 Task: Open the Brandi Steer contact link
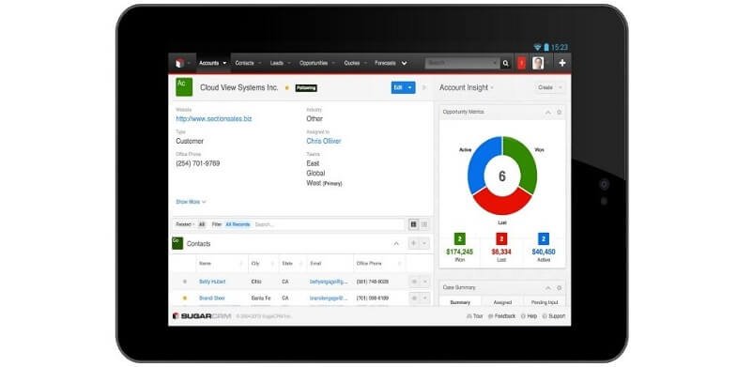pos(212,298)
